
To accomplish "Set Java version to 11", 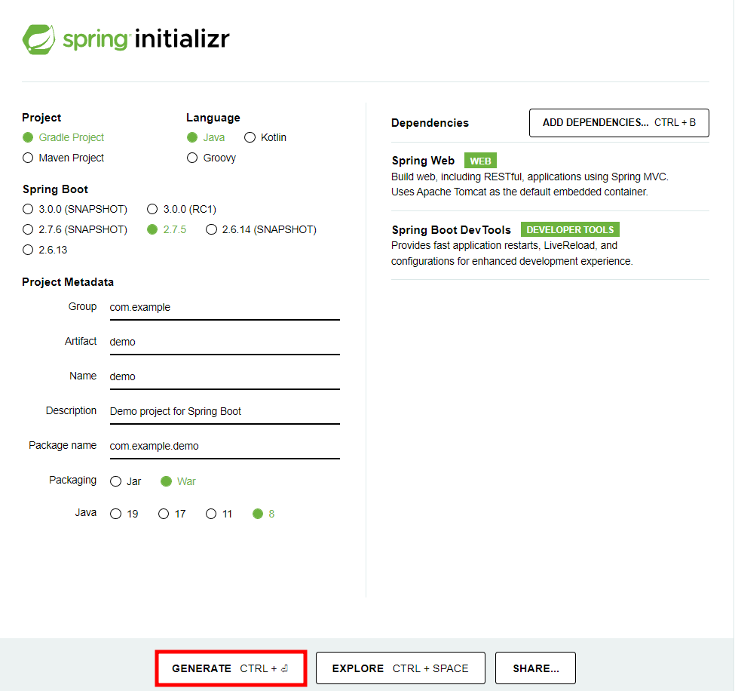I will tap(211, 514).
